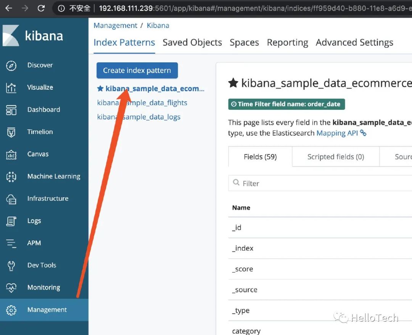412x335 pixels.
Task: Open the Dashboard icon in sidebar
Action: click(x=11, y=110)
